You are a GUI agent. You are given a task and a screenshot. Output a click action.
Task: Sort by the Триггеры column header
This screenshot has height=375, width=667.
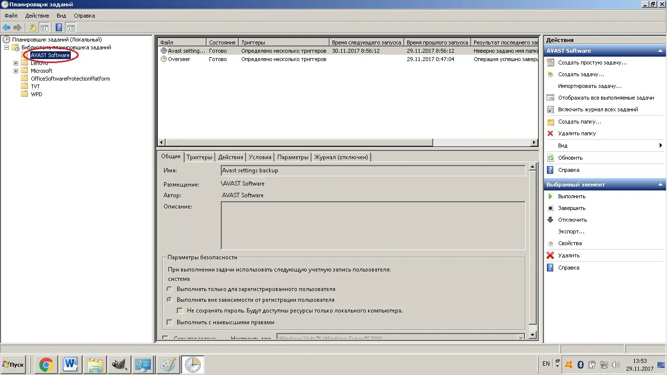click(x=284, y=42)
